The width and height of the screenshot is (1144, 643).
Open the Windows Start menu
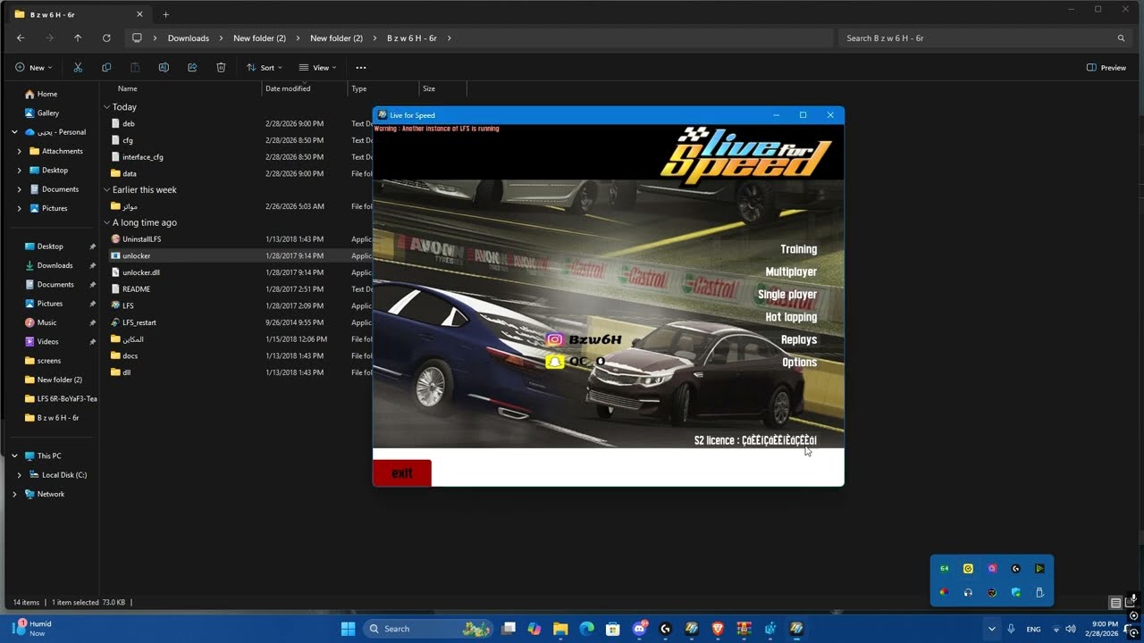coord(349,629)
